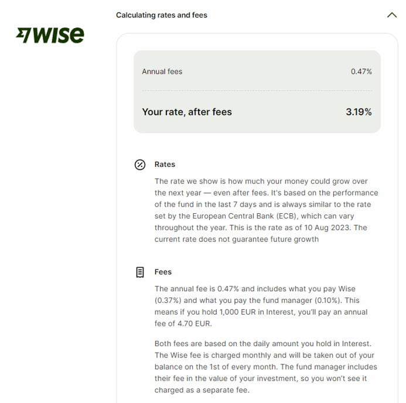This screenshot has width=406, height=403.
Task: Click the flag symbol in the Wise logo
Action: click(x=23, y=35)
